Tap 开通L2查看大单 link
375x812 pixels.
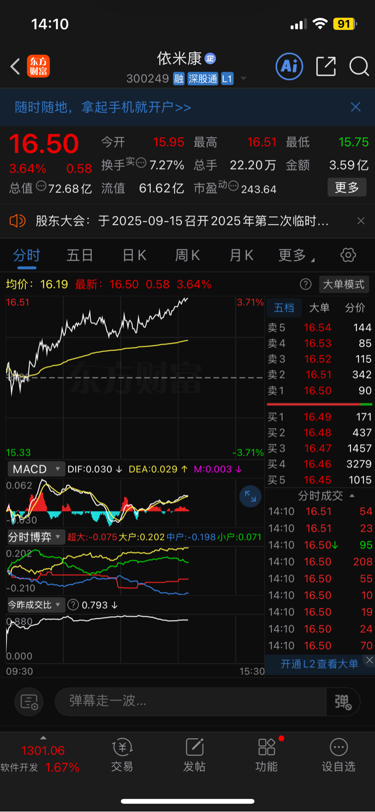(319, 664)
